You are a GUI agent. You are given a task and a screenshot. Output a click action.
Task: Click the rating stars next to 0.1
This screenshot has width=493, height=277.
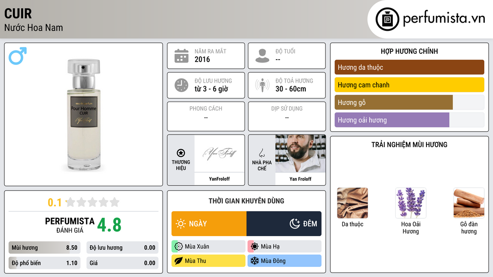92,202
